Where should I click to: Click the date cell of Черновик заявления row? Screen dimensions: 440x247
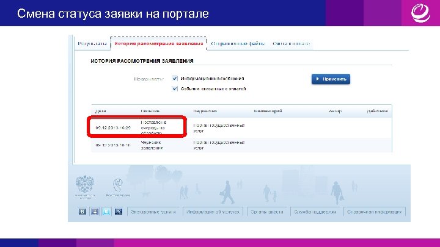tap(113, 145)
